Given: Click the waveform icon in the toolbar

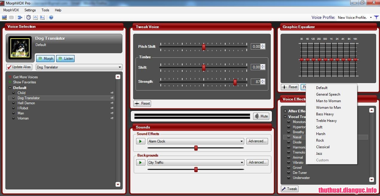Looking at the screenshot, I should [36, 18].
